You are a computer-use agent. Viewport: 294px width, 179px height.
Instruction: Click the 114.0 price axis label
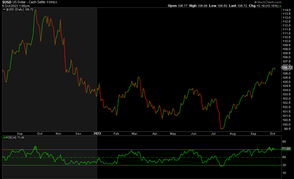click(286, 10)
